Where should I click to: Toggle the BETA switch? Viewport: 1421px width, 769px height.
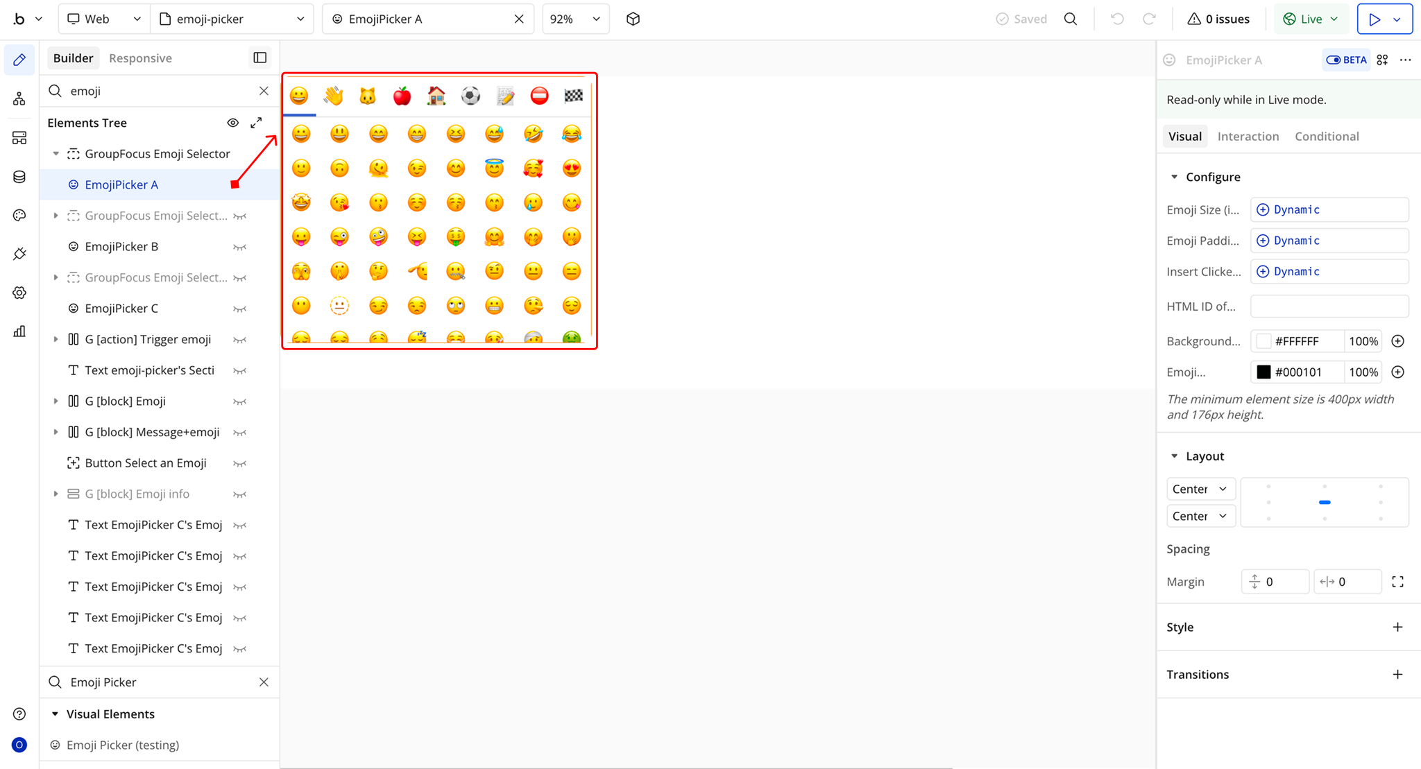tap(1333, 60)
